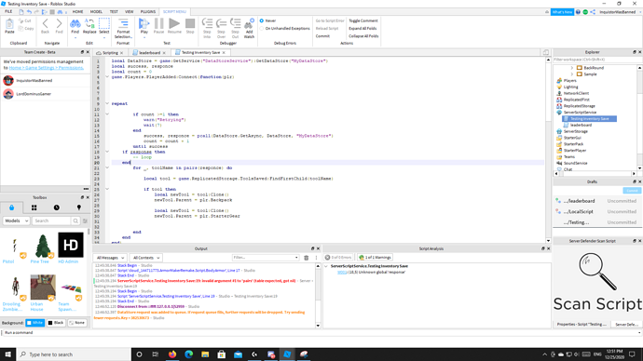The height and width of the screenshot is (361, 643).
Task: Open the FILE menu
Action: [x=8, y=12]
